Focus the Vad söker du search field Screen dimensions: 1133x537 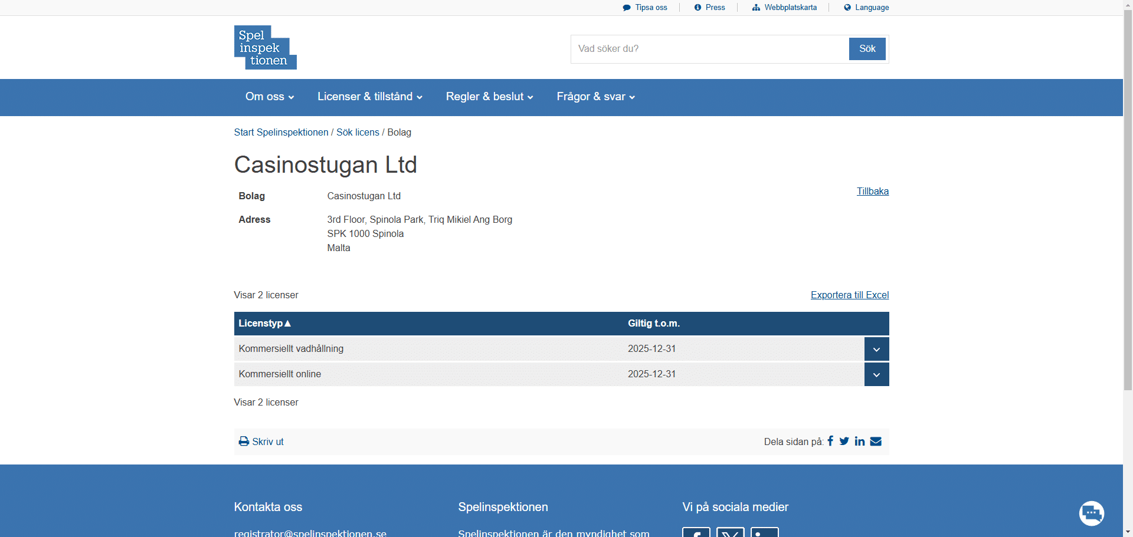[x=710, y=49]
